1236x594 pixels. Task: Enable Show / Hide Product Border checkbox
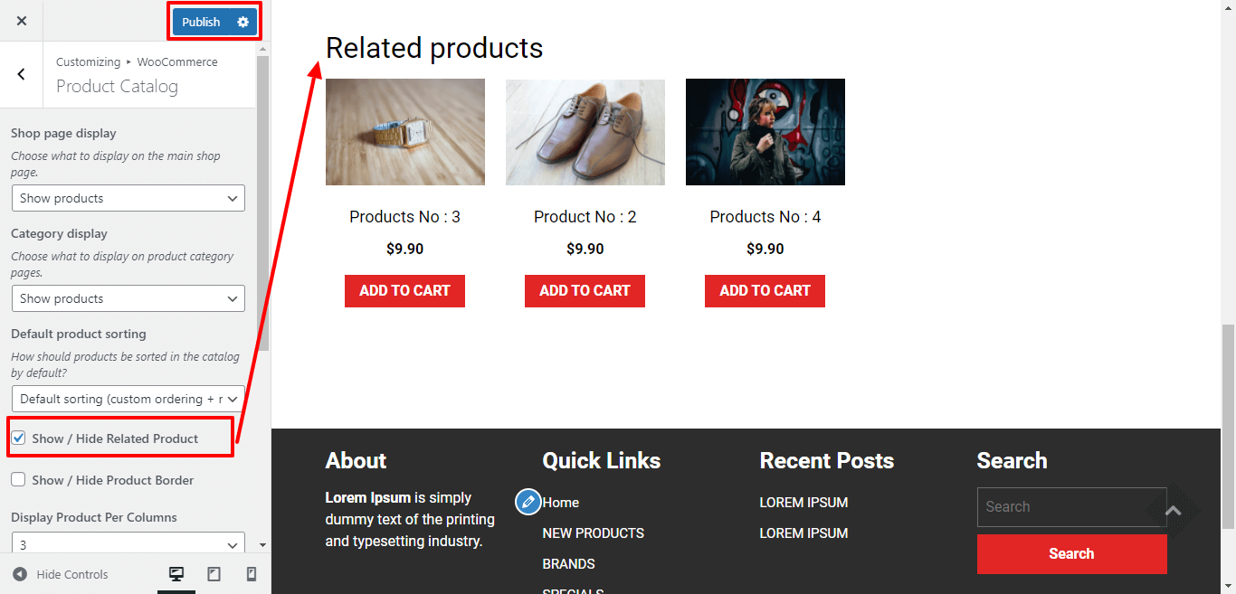[x=18, y=480]
